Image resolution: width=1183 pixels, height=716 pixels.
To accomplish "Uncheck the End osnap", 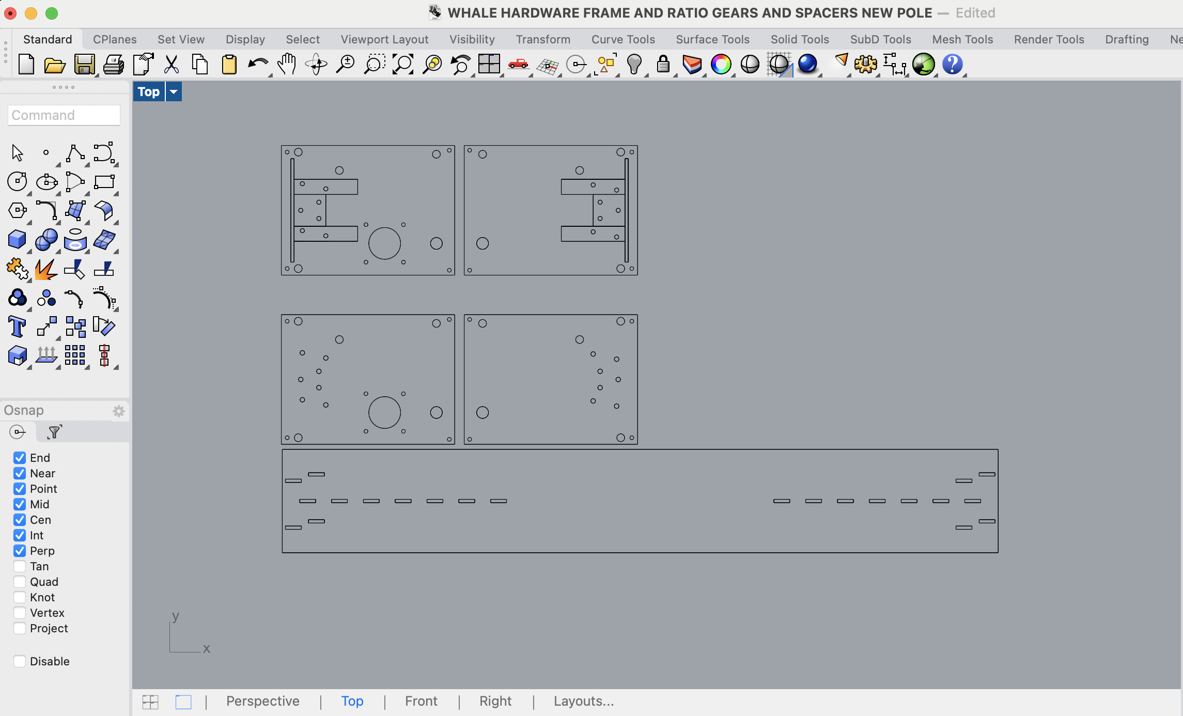I will click(x=20, y=458).
